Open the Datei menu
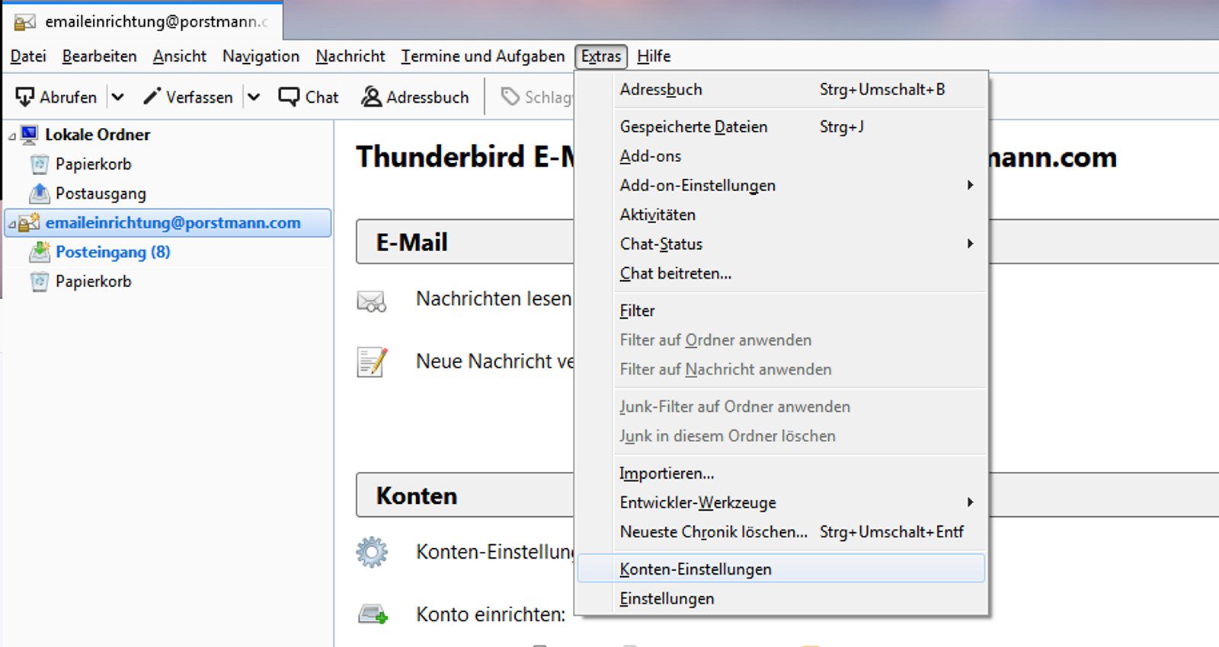The image size is (1219, 647). pos(28,56)
